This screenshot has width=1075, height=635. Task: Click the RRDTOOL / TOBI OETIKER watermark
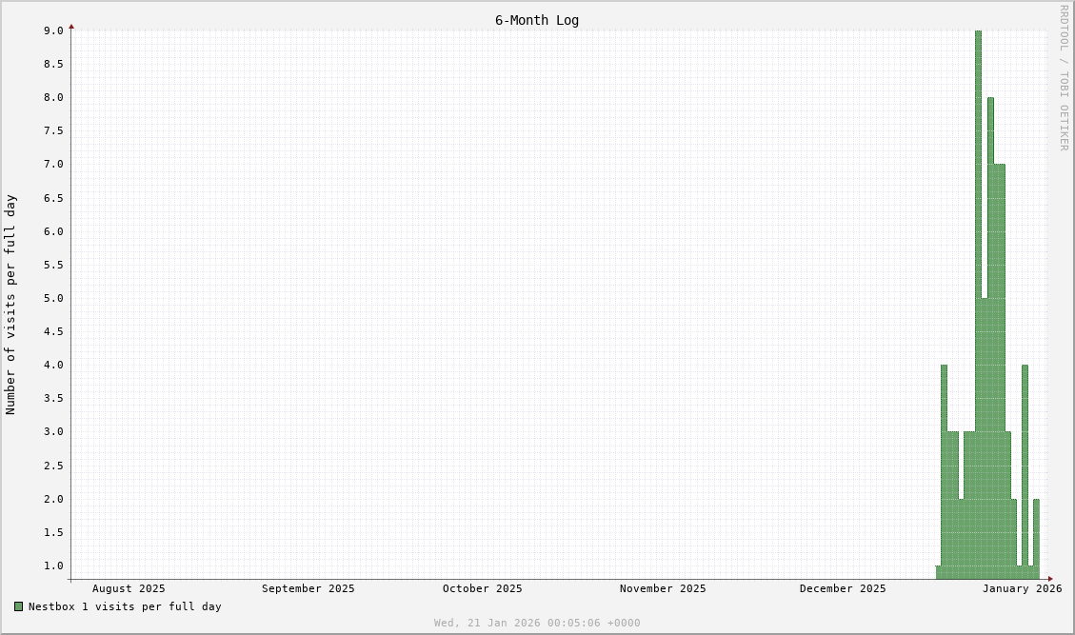click(x=1064, y=78)
